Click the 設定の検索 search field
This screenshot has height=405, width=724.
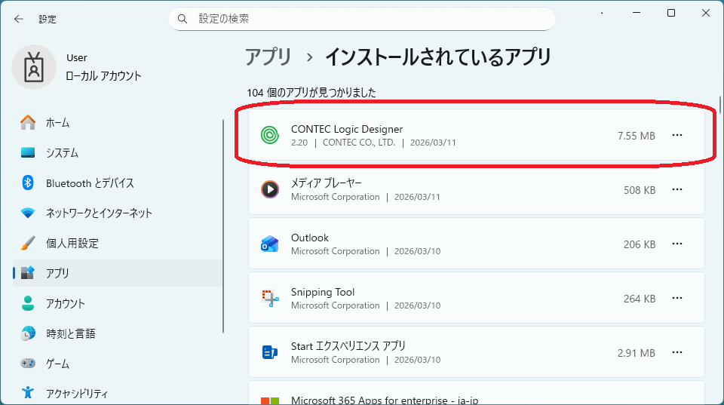(x=361, y=19)
